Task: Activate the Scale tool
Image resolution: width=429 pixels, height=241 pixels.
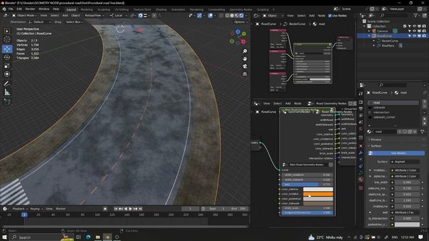Action: tap(7, 66)
